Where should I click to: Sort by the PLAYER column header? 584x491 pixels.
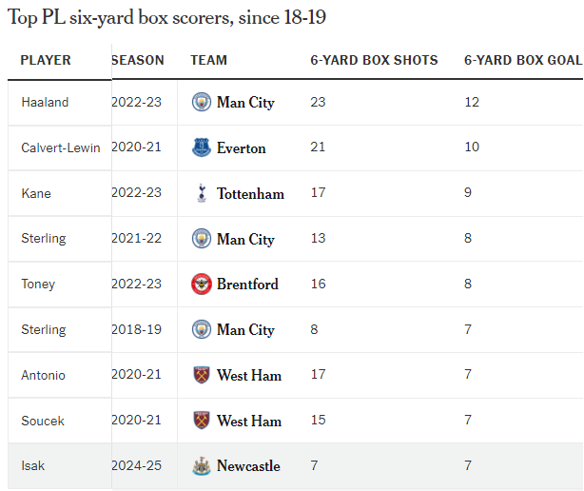(x=46, y=60)
